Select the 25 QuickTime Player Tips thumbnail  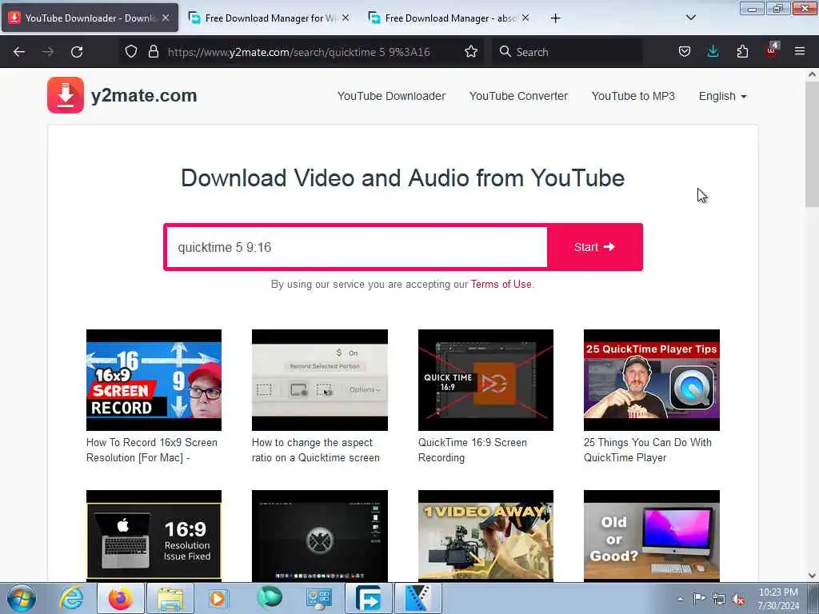point(651,380)
